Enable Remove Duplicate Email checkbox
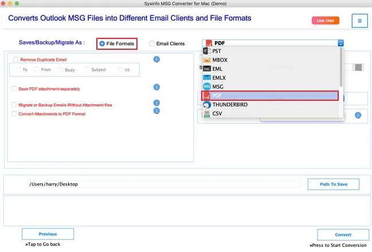 15,60
